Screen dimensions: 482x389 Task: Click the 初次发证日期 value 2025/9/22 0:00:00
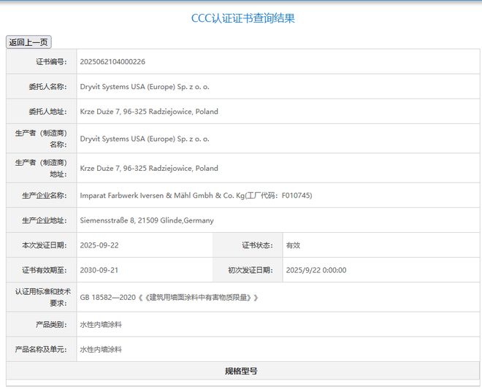pyautogui.click(x=316, y=270)
